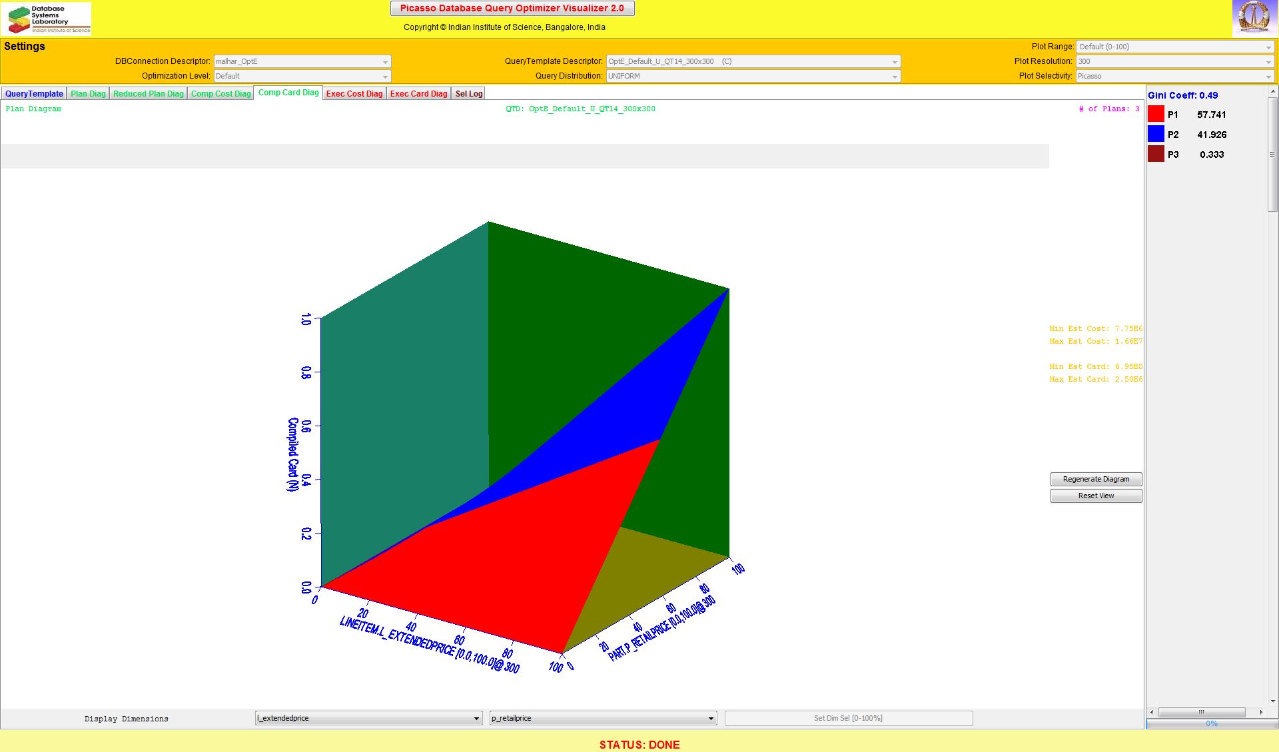Expand the DBConnection Descriptor dropdown
This screenshot has width=1279, height=752.
302,61
